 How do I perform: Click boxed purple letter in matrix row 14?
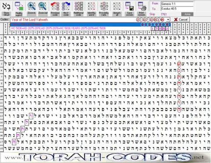coord(27,122)
